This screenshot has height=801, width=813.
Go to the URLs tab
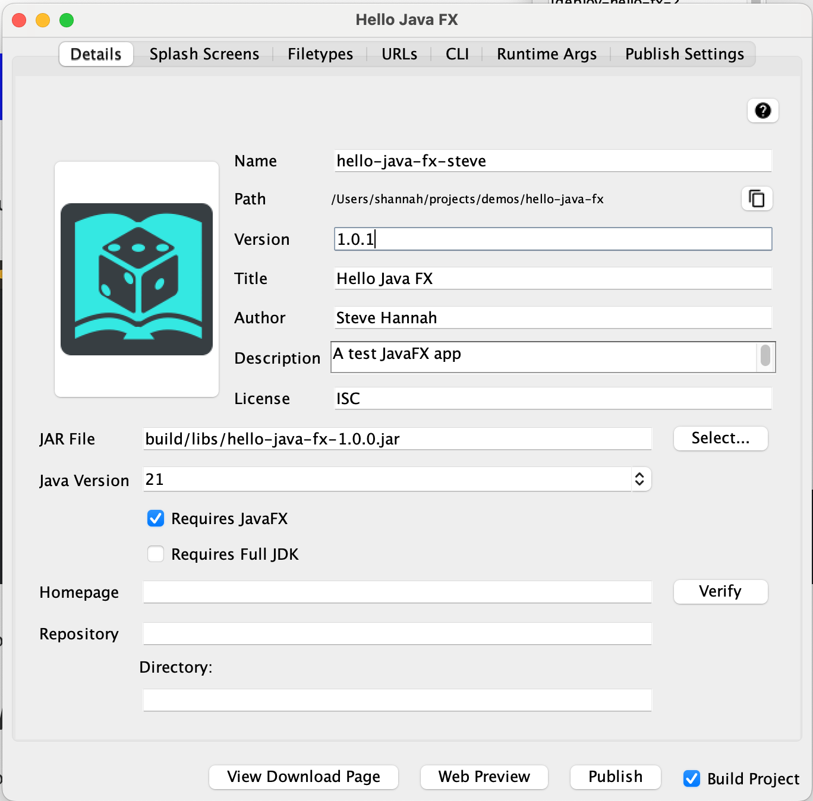point(399,54)
